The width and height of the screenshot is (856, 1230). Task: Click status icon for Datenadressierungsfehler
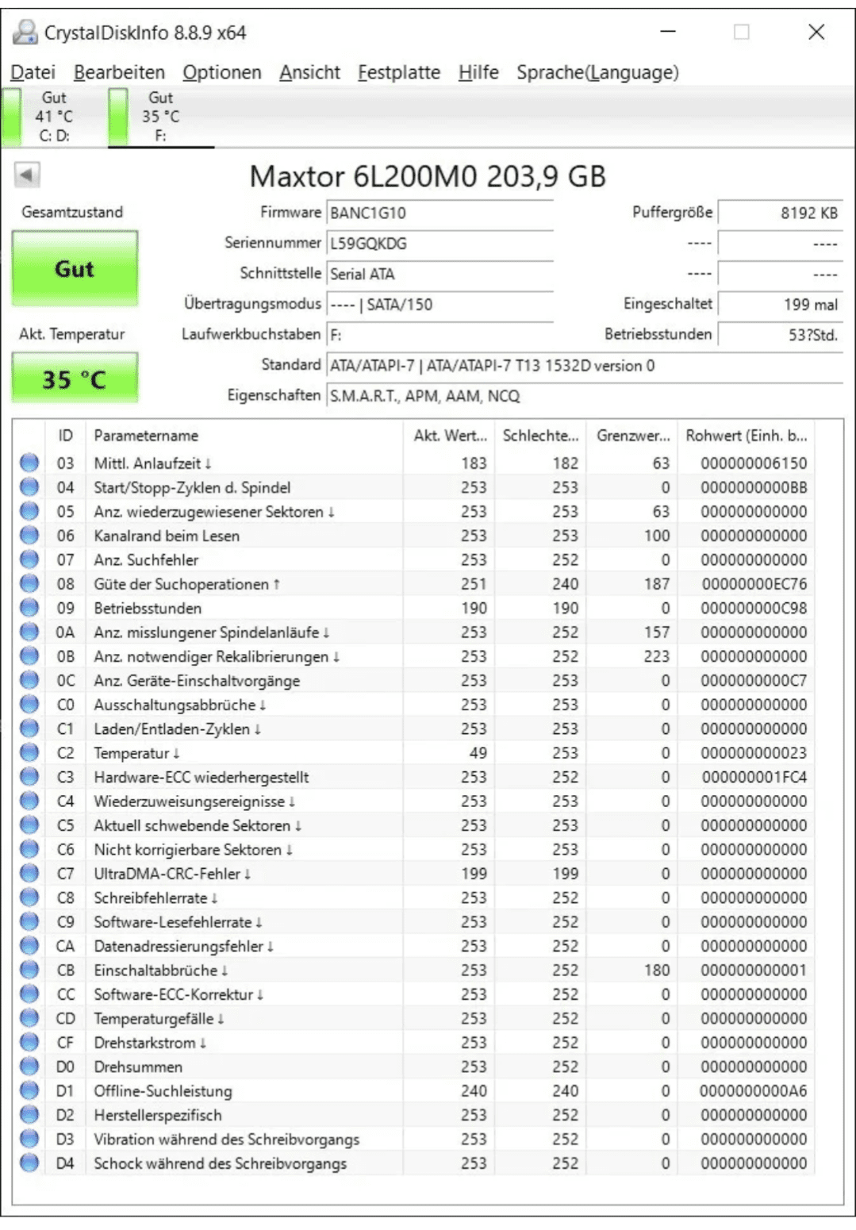29,946
